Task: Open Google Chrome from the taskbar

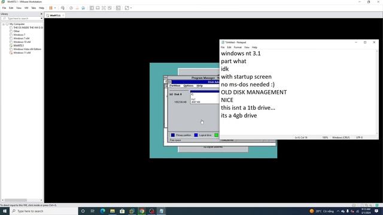Action: (142, 211)
